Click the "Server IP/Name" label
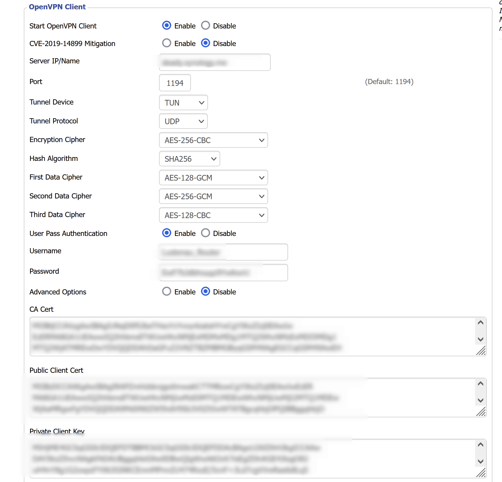This screenshot has width=502, height=482. pyautogui.click(x=54, y=61)
